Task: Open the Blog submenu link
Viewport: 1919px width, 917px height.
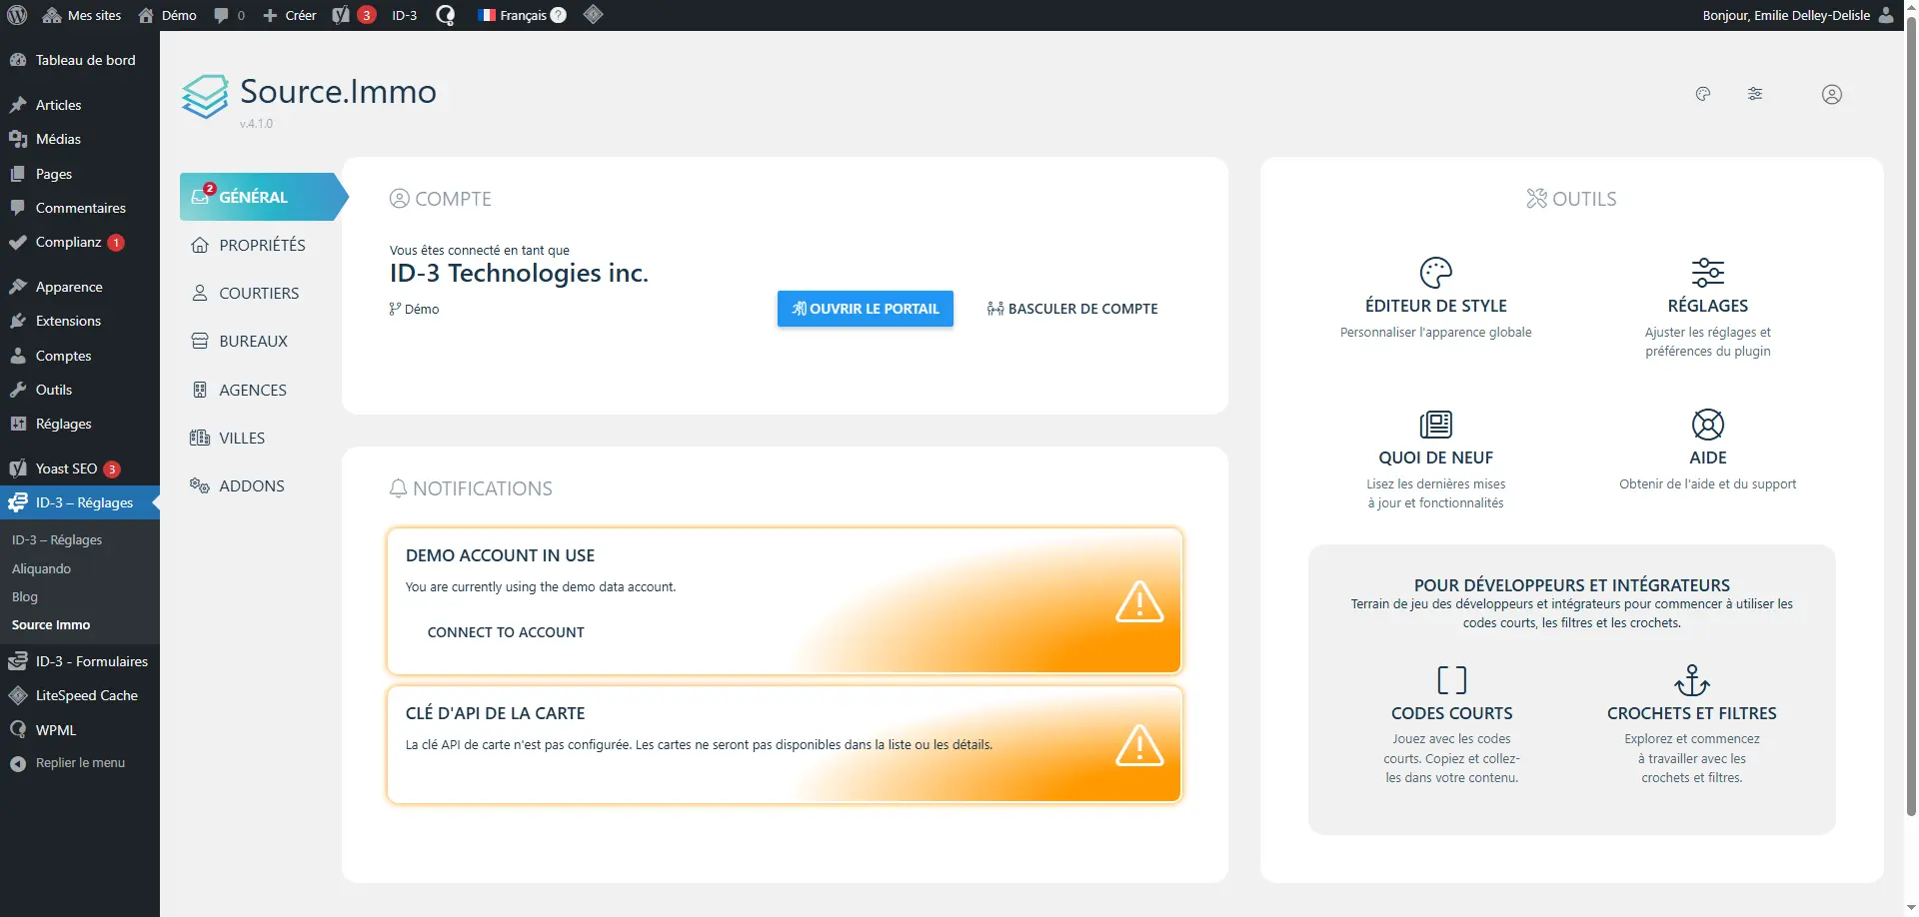Action: pyautogui.click(x=25, y=596)
